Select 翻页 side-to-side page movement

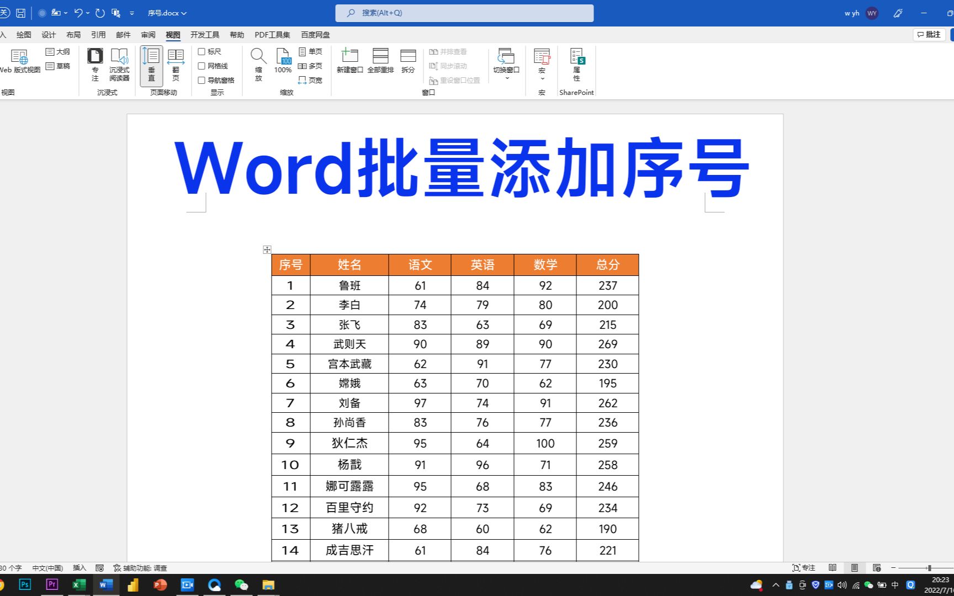(x=176, y=65)
